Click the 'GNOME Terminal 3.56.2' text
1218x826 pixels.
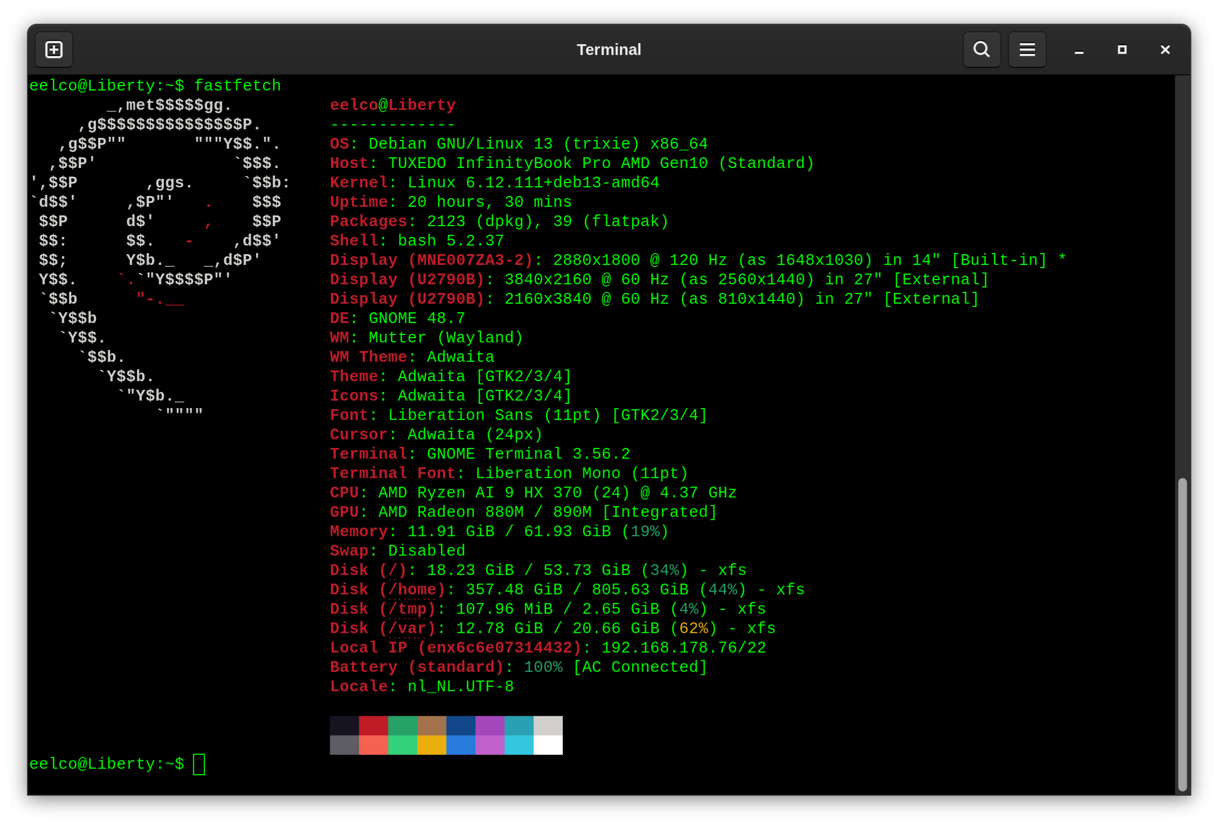pos(528,454)
